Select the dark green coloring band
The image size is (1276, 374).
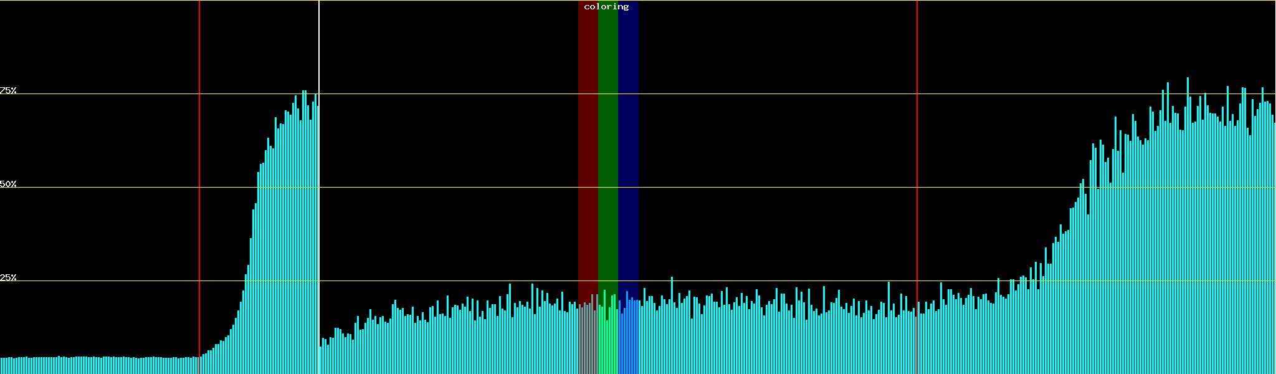[x=607, y=156]
